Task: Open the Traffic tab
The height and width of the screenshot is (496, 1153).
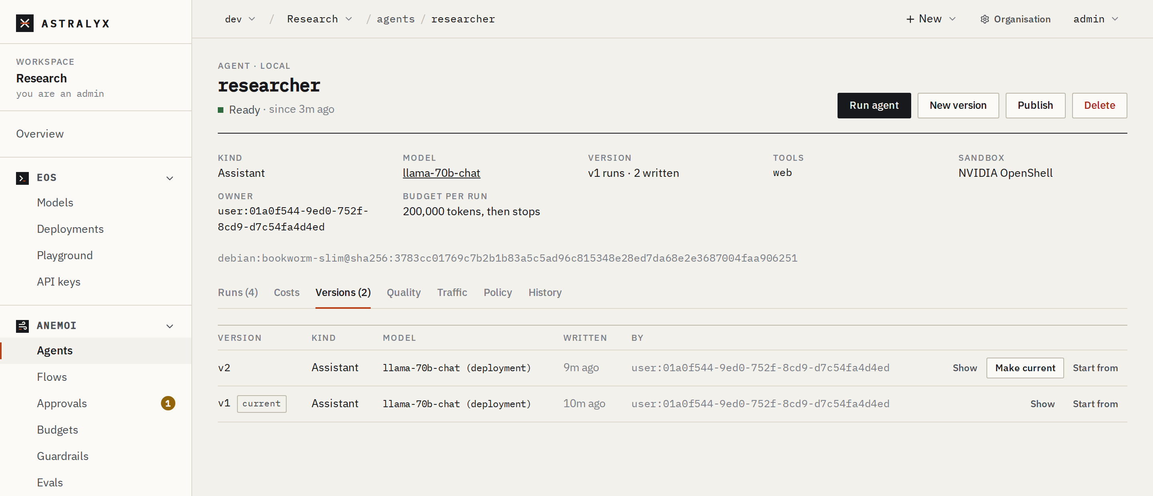Action: (x=452, y=292)
